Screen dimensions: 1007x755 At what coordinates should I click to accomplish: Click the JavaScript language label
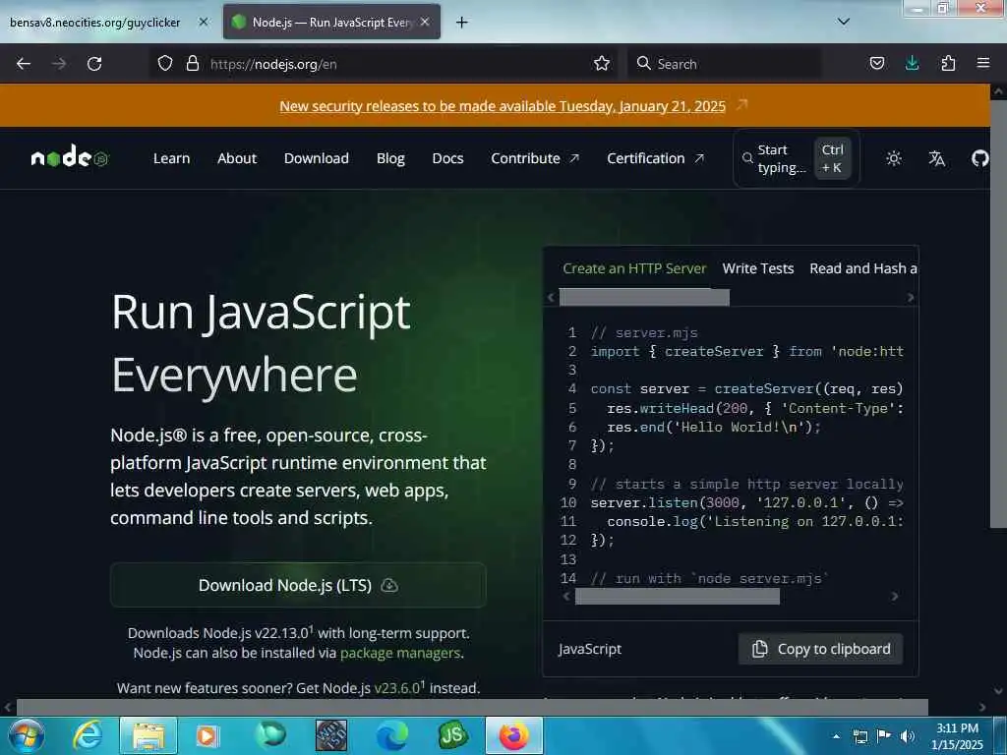click(590, 649)
